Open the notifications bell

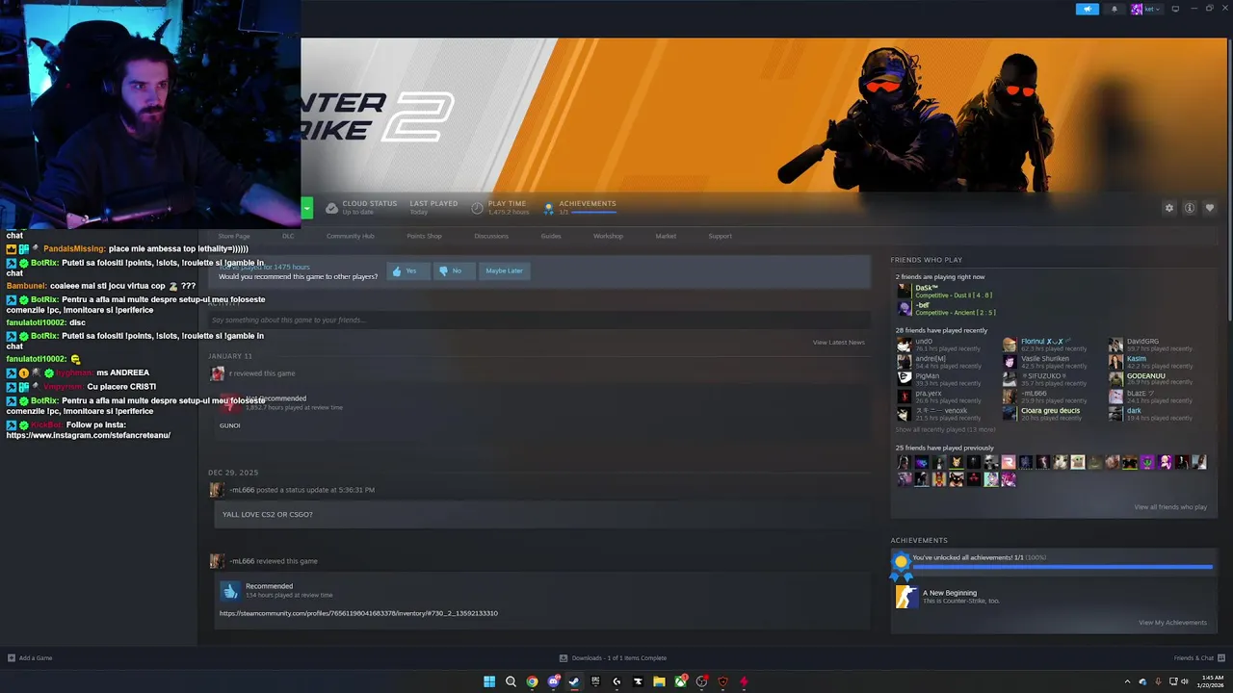click(x=1115, y=9)
